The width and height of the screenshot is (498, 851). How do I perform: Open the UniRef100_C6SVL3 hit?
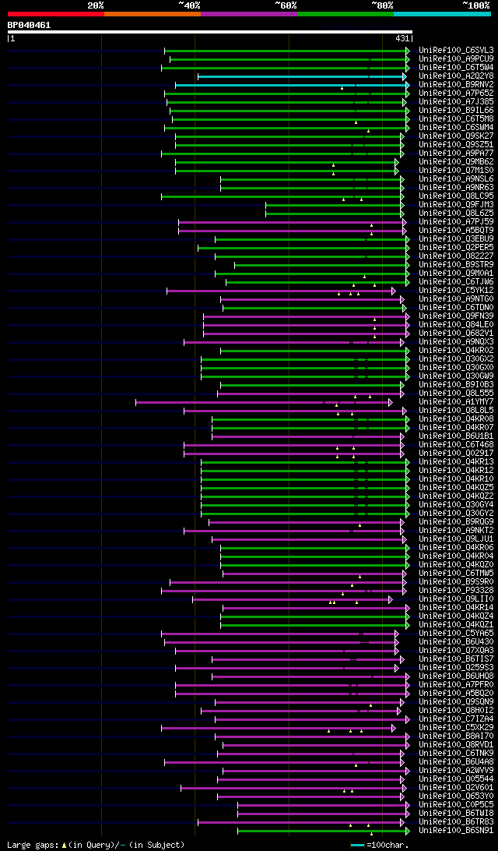click(456, 51)
